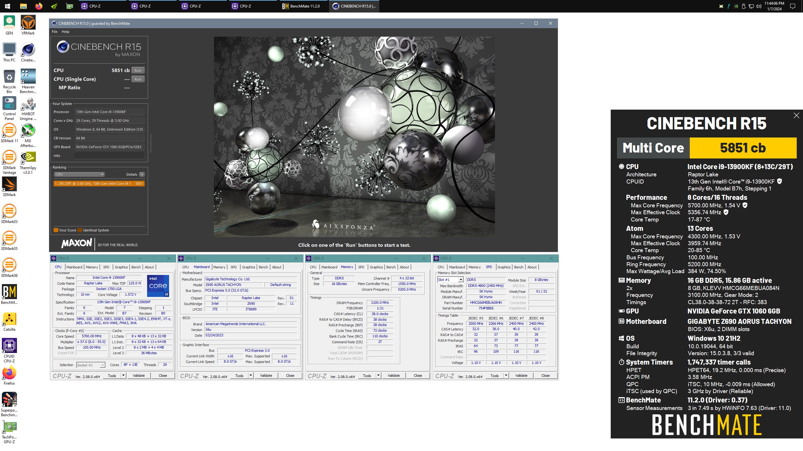Image resolution: width=803 pixels, height=451 pixels.
Task: Launch MSI Afterburner shortcut
Action: tap(28, 135)
